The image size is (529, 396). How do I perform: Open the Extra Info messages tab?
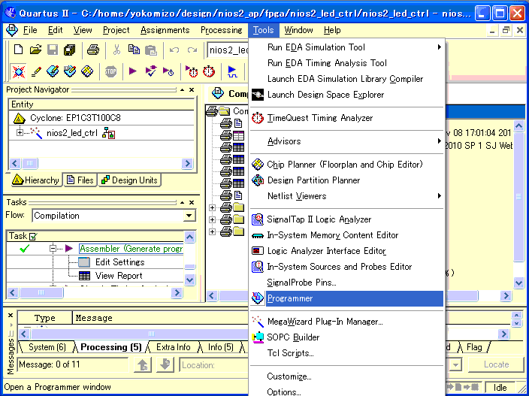pos(173,347)
